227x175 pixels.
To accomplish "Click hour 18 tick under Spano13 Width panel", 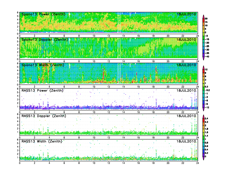I will [153, 87].
